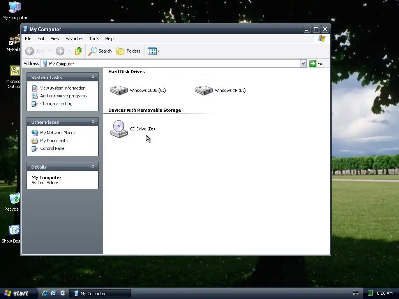The height and width of the screenshot is (299, 399).
Task: Maximize the My Computer window
Action: [x=316, y=29]
